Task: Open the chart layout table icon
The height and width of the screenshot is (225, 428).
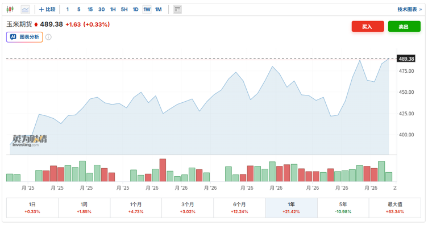Action: 177,10
